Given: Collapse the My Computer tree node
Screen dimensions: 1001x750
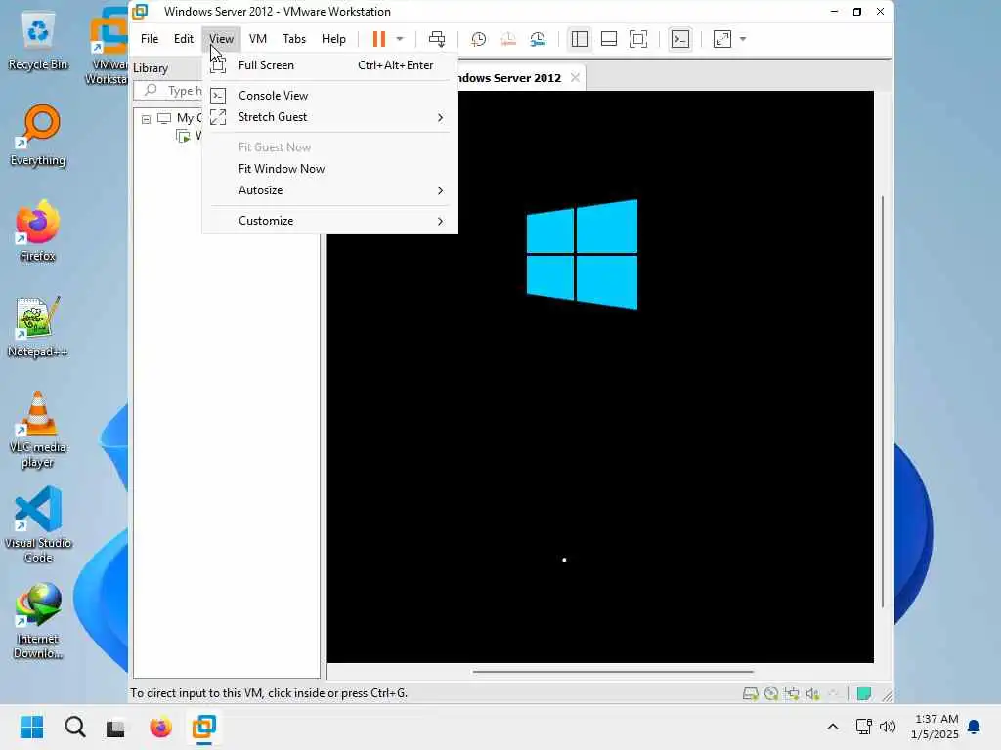Looking at the screenshot, I should [x=147, y=118].
